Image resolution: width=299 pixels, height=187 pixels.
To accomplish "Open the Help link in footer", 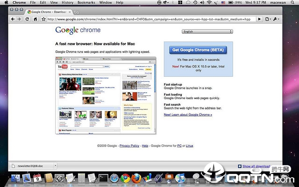I will click(x=145, y=146).
